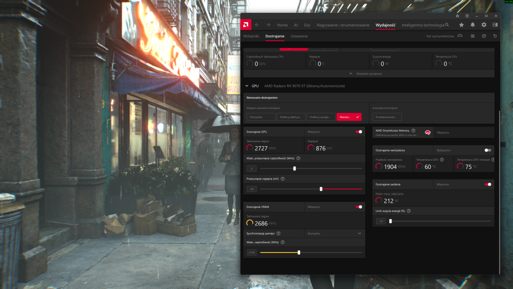Click the bug report icon in title bar
This screenshot has height=289, width=513.
tap(458, 16)
